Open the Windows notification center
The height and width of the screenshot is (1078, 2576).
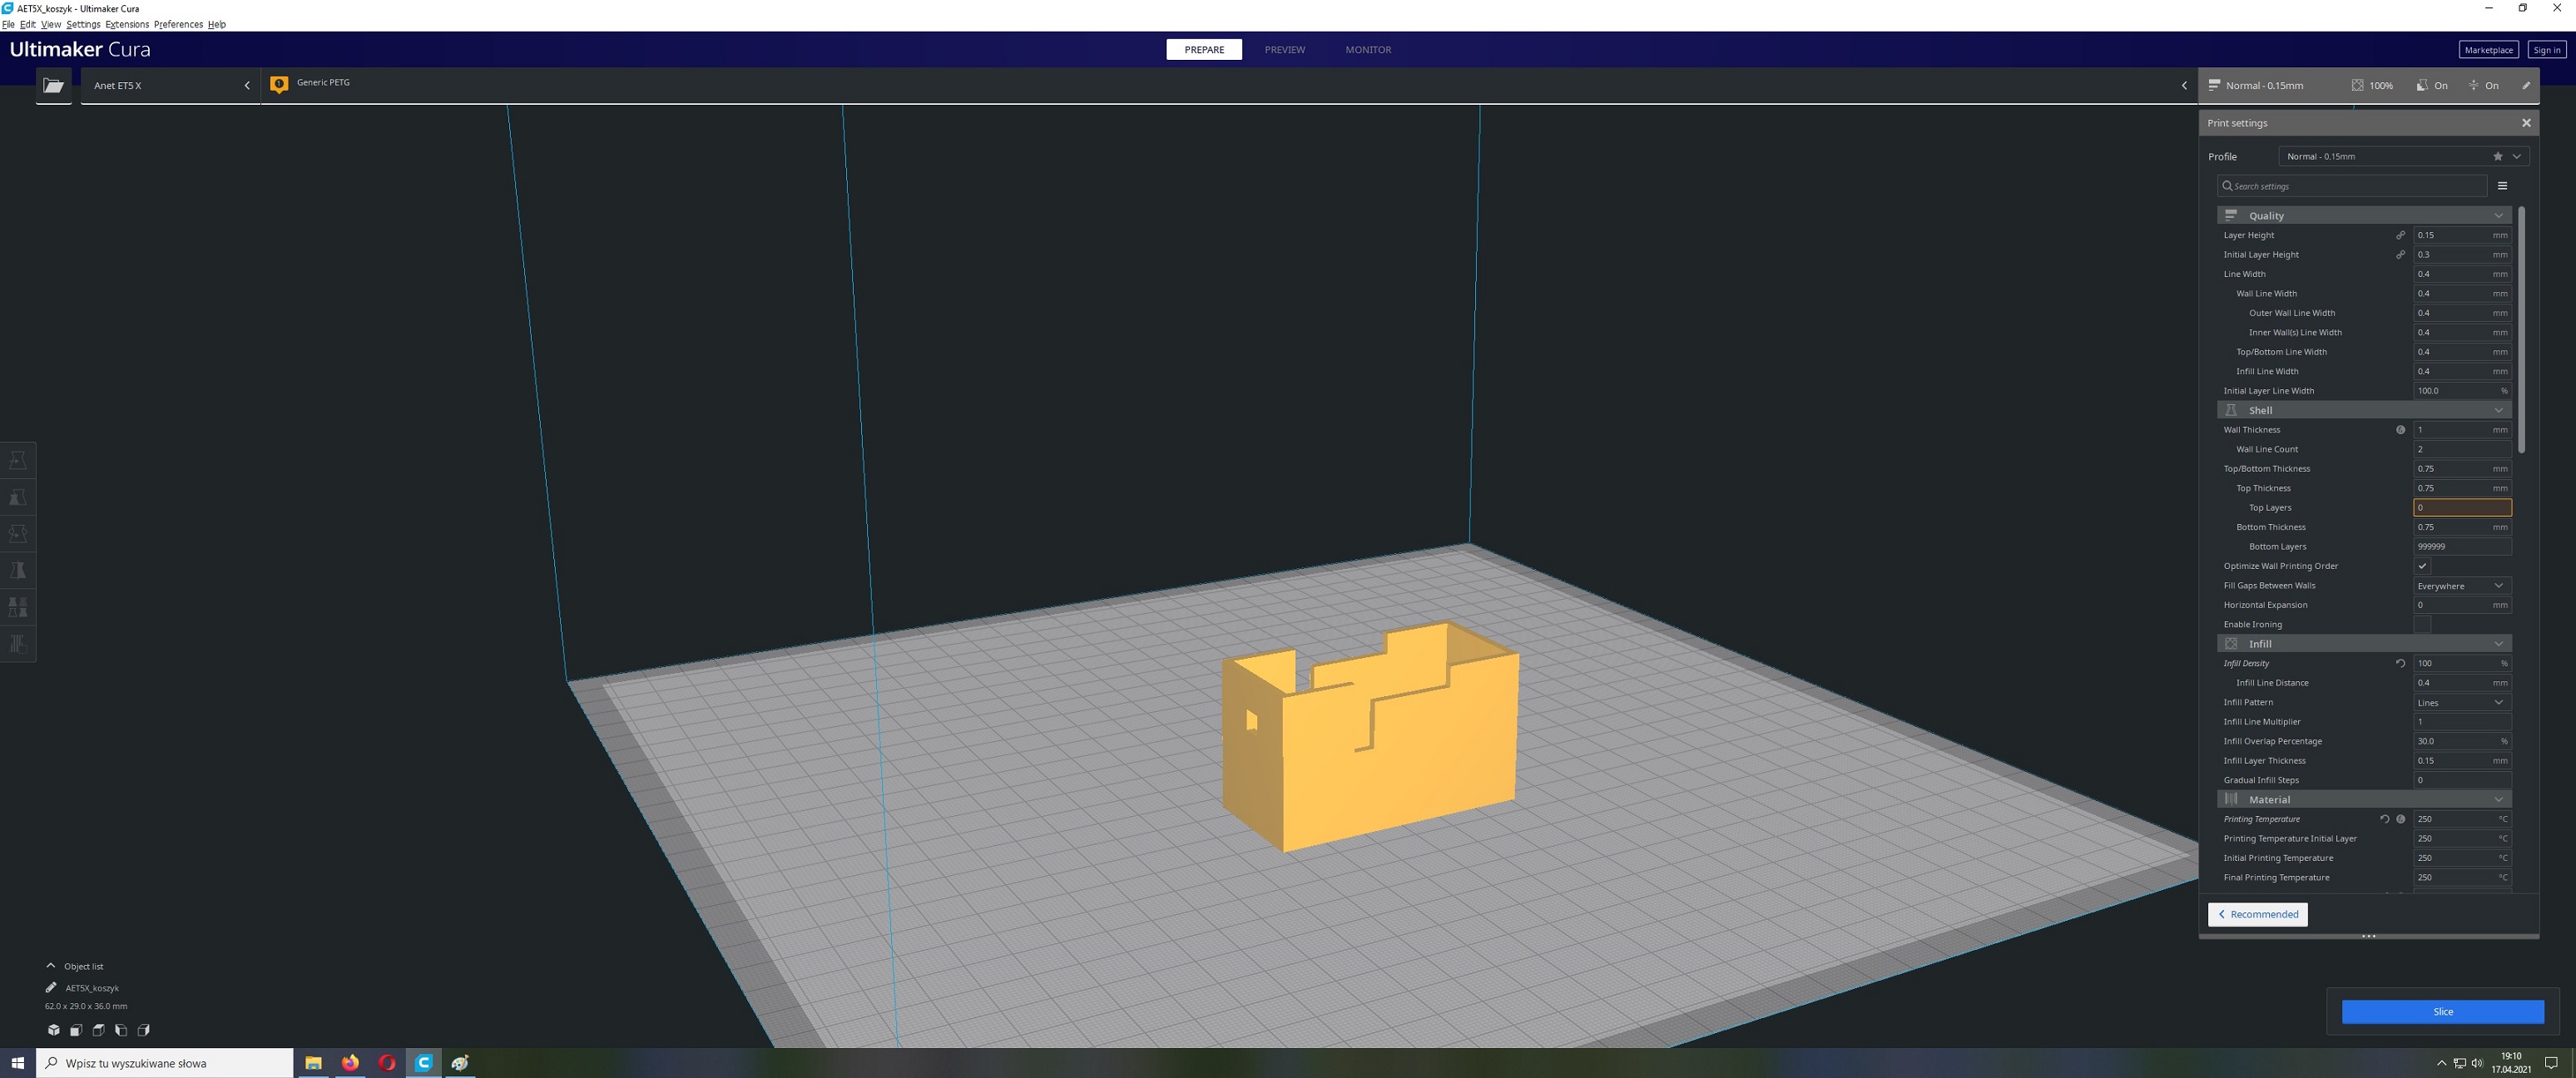[x=2551, y=1063]
